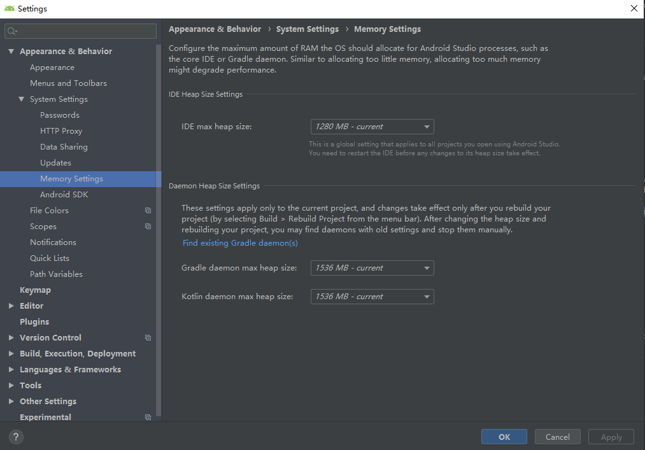Expand Languages & Frameworks section
This screenshot has height=450, width=645.
pos(11,369)
